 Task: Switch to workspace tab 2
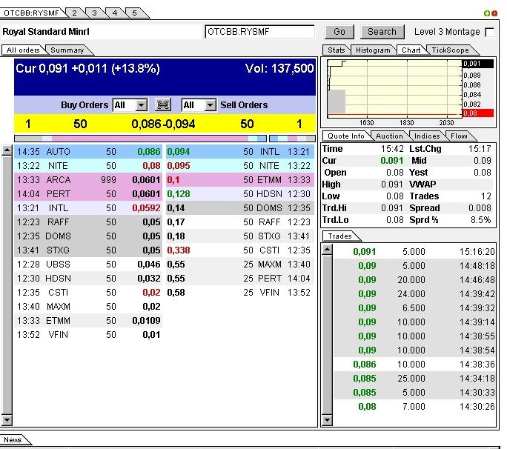coord(75,13)
